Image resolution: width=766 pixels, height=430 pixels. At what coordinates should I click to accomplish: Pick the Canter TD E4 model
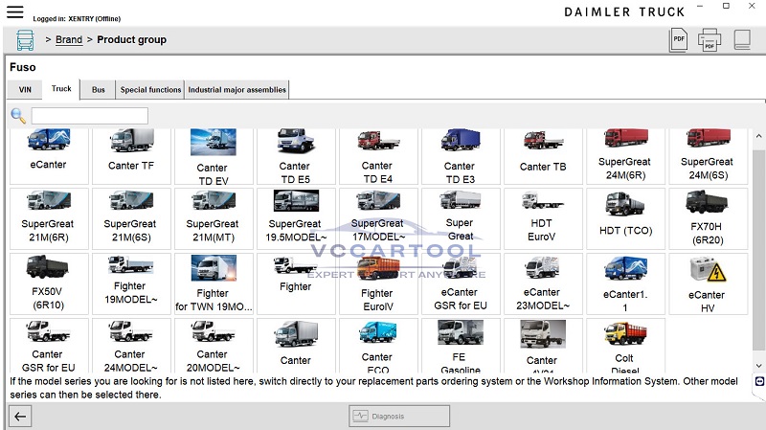coord(378,156)
